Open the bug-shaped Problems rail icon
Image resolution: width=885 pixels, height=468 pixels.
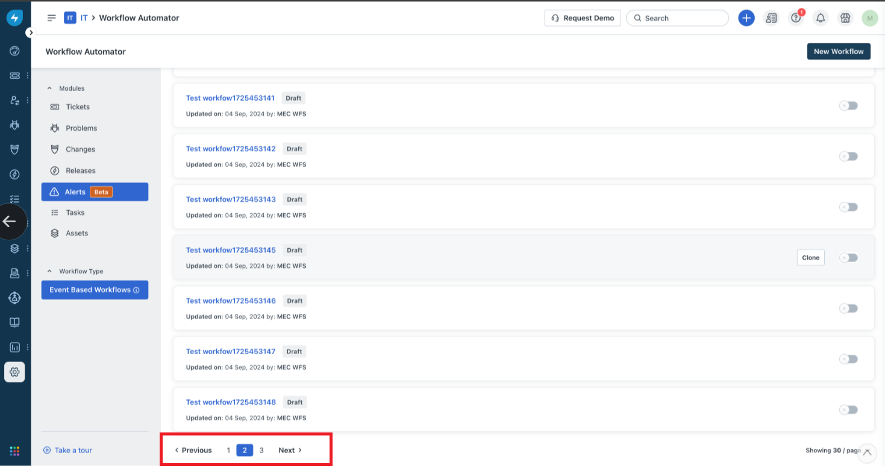15,125
